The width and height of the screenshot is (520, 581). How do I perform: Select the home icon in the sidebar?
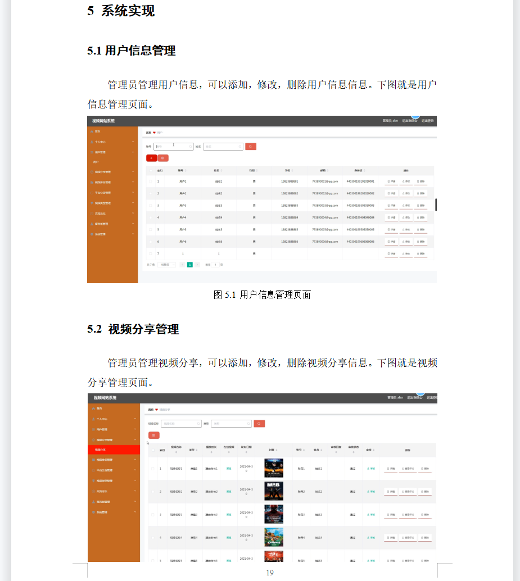[91, 131]
